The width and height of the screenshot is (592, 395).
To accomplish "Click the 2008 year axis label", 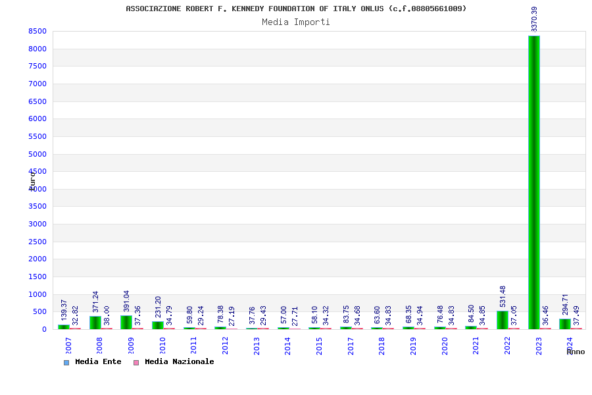I will 100,346.
